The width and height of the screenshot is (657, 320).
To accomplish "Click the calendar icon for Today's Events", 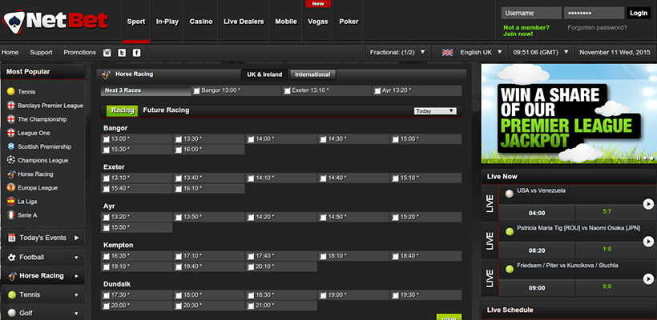I will pyautogui.click(x=12, y=238).
